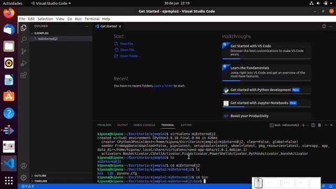Switch to the Output panel tab
The width and height of the screenshot is (336, 189).
click(122, 125)
